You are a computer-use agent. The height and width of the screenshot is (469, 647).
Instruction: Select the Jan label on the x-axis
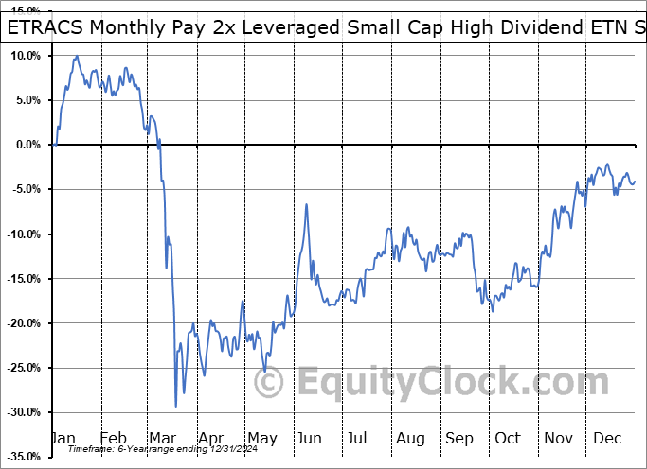63,438
